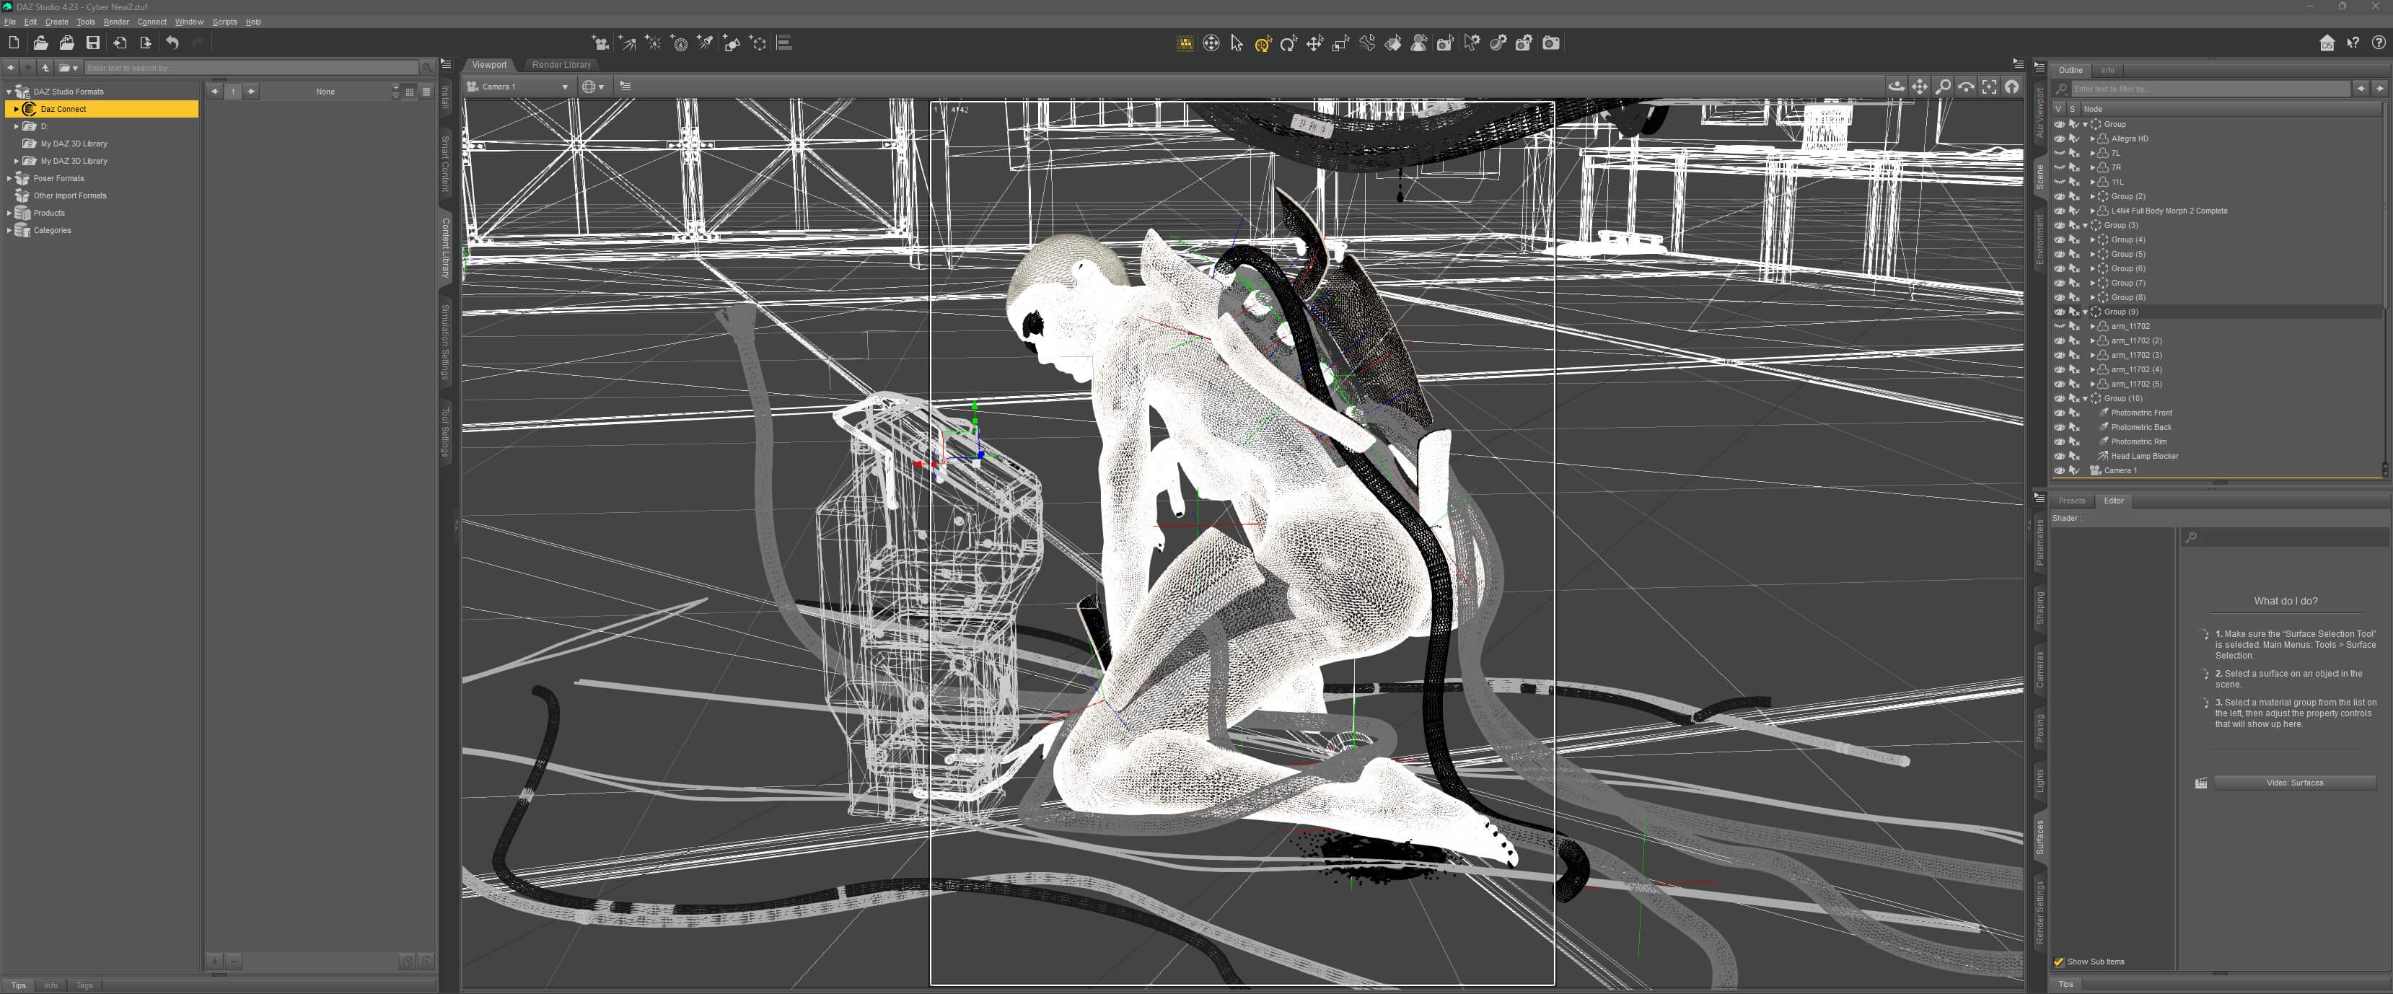
Task: Click the Video: Surfaces button
Action: pos(2293,783)
